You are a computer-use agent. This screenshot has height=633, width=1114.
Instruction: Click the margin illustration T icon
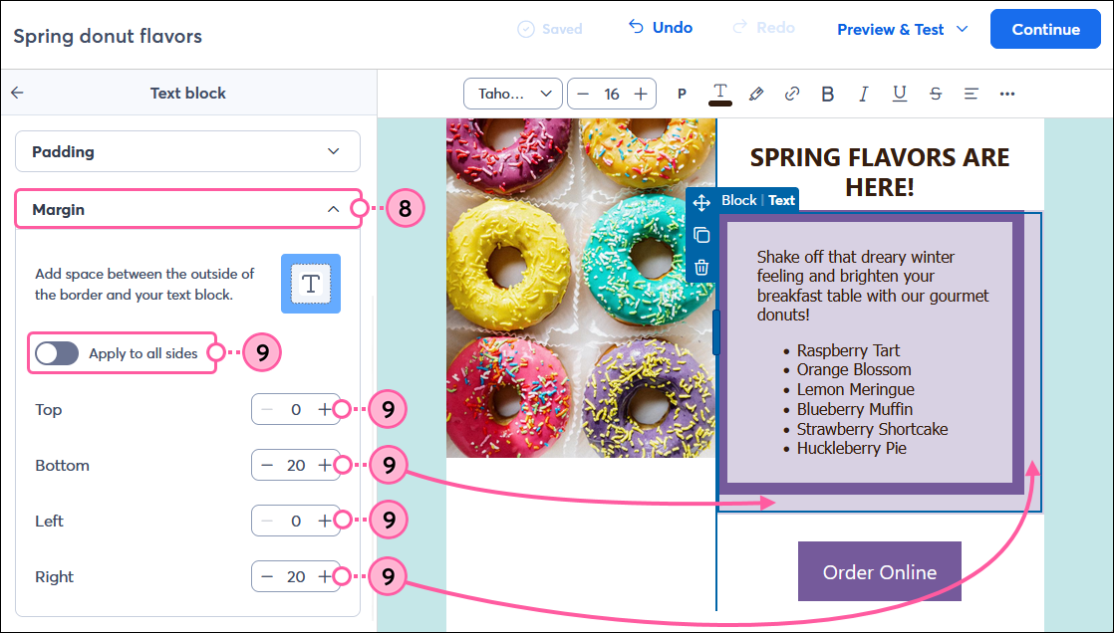pyautogui.click(x=311, y=283)
